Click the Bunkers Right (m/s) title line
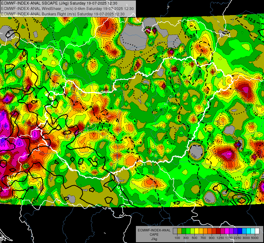This screenshot has height=243, width=264. (63, 14)
